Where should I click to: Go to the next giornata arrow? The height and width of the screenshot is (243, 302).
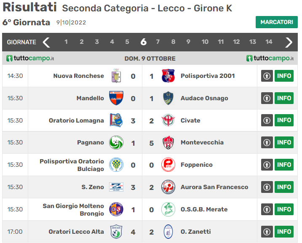tap(289, 42)
